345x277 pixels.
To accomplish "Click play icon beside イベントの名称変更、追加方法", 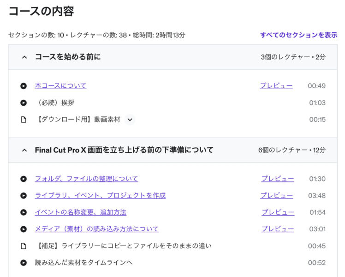I will click(x=24, y=212).
